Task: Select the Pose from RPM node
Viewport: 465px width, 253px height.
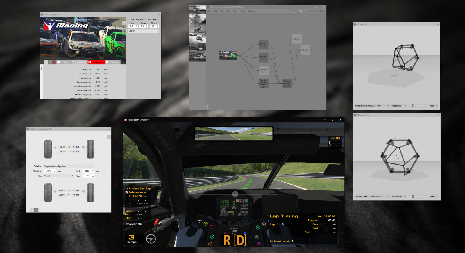Action: pyautogui.click(x=263, y=58)
